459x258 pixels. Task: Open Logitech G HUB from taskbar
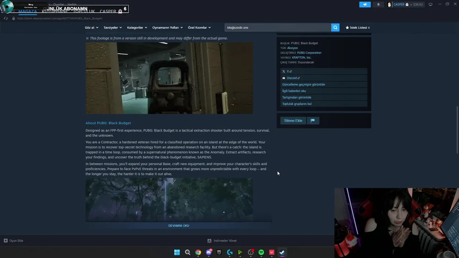(x=230, y=252)
